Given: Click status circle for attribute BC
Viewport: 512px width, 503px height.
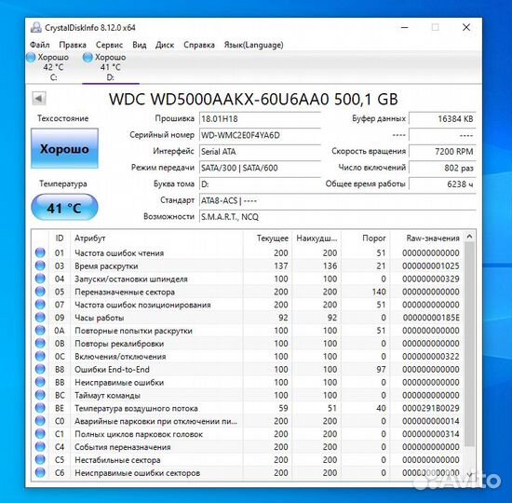Looking at the screenshot, I should tap(40, 395).
